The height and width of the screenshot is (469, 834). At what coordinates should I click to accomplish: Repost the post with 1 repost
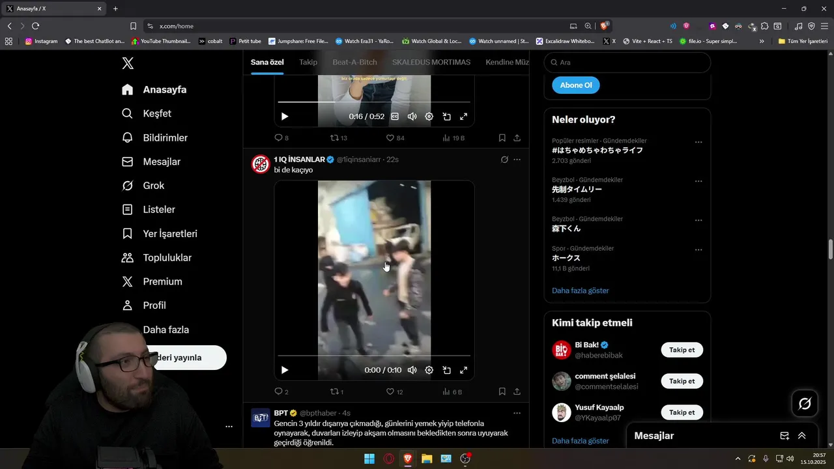tap(337, 392)
